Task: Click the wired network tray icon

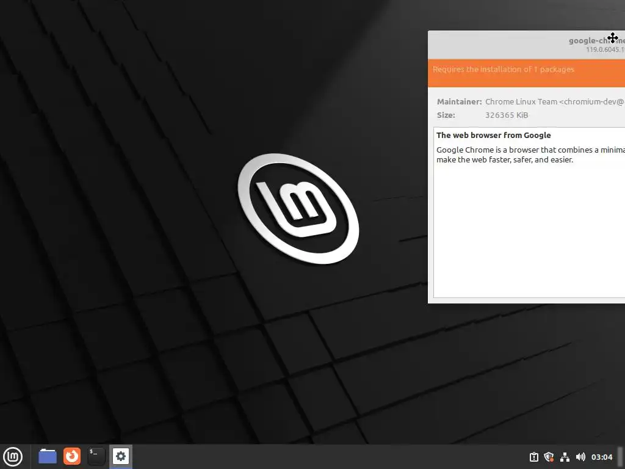Action: 565,457
